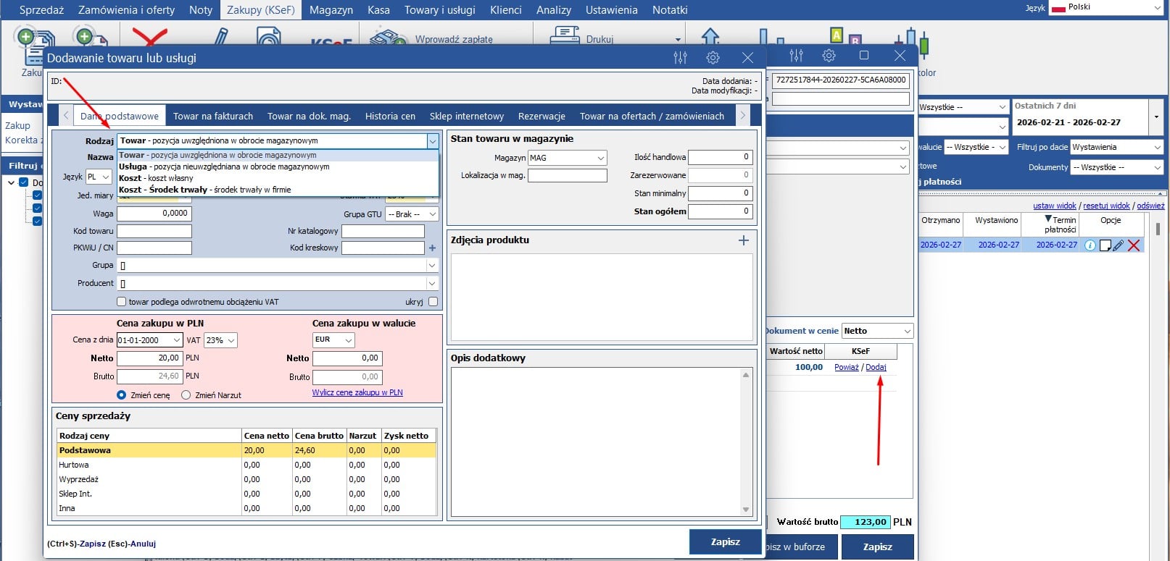Delete invoice row with red X icon
Image resolution: width=1170 pixels, height=561 pixels.
point(1134,245)
